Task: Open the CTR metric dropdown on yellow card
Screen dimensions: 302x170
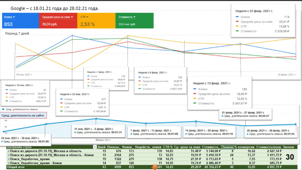Action: pos(84,17)
